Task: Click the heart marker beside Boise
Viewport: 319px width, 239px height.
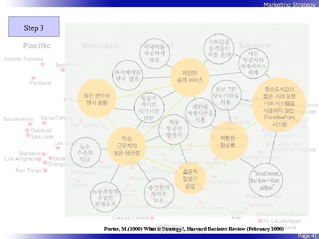Action: point(66,100)
